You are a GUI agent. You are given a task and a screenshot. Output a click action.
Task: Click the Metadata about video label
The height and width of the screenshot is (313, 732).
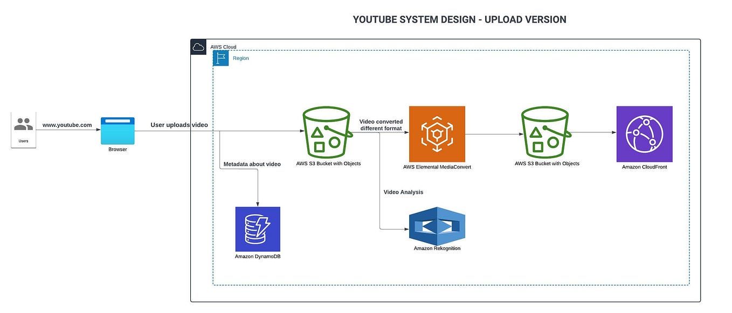pos(251,164)
